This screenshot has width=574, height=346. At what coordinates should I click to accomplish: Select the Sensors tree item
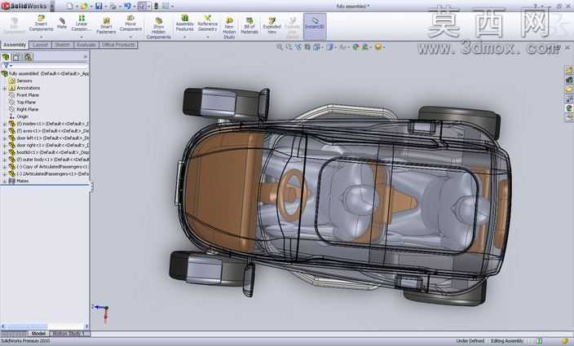click(24, 81)
